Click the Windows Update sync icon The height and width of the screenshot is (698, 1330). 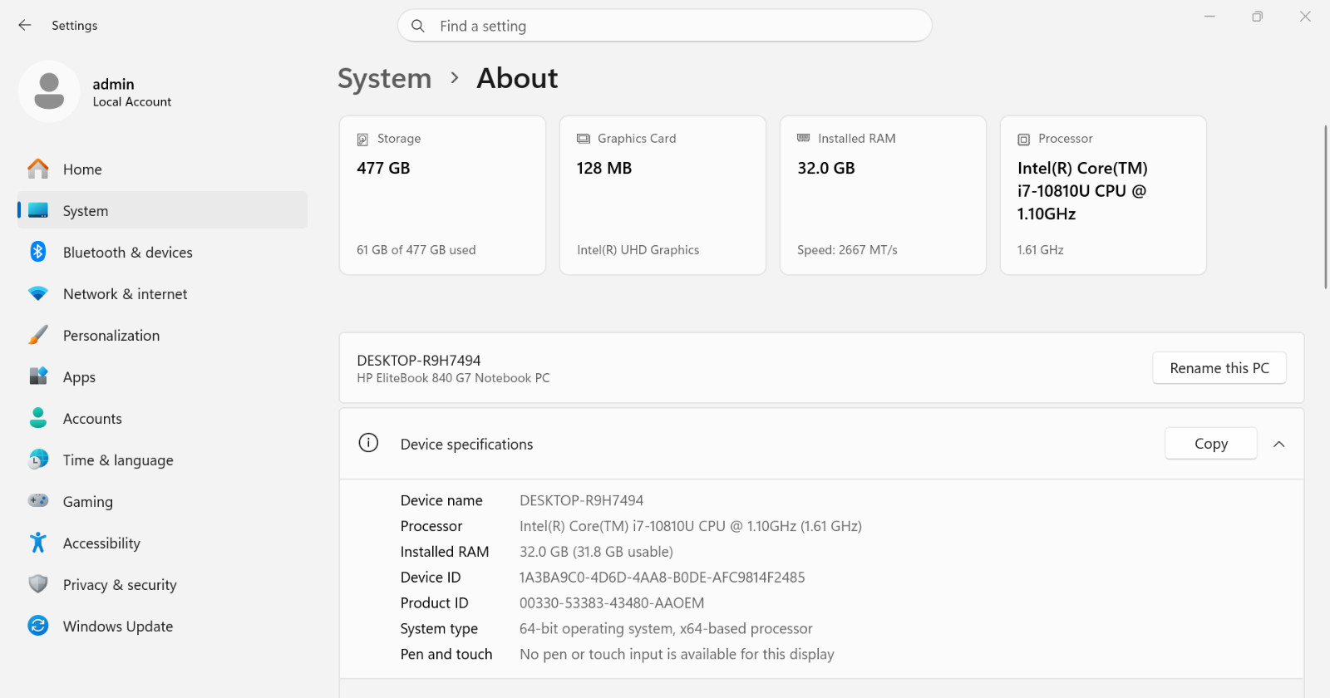38,626
